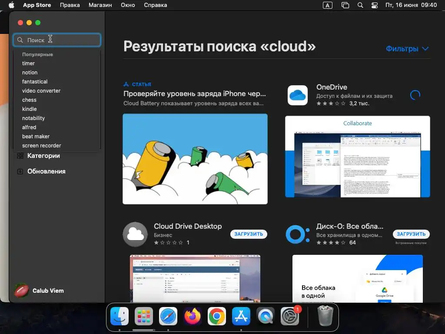
Task: Click the Поиск search field
Action: [57, 40]
